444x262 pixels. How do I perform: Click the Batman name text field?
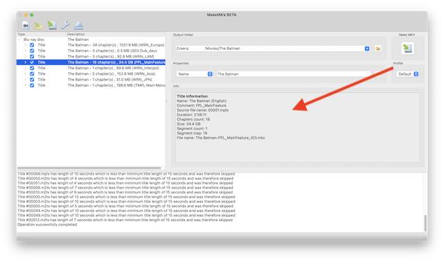pos(293,74)
